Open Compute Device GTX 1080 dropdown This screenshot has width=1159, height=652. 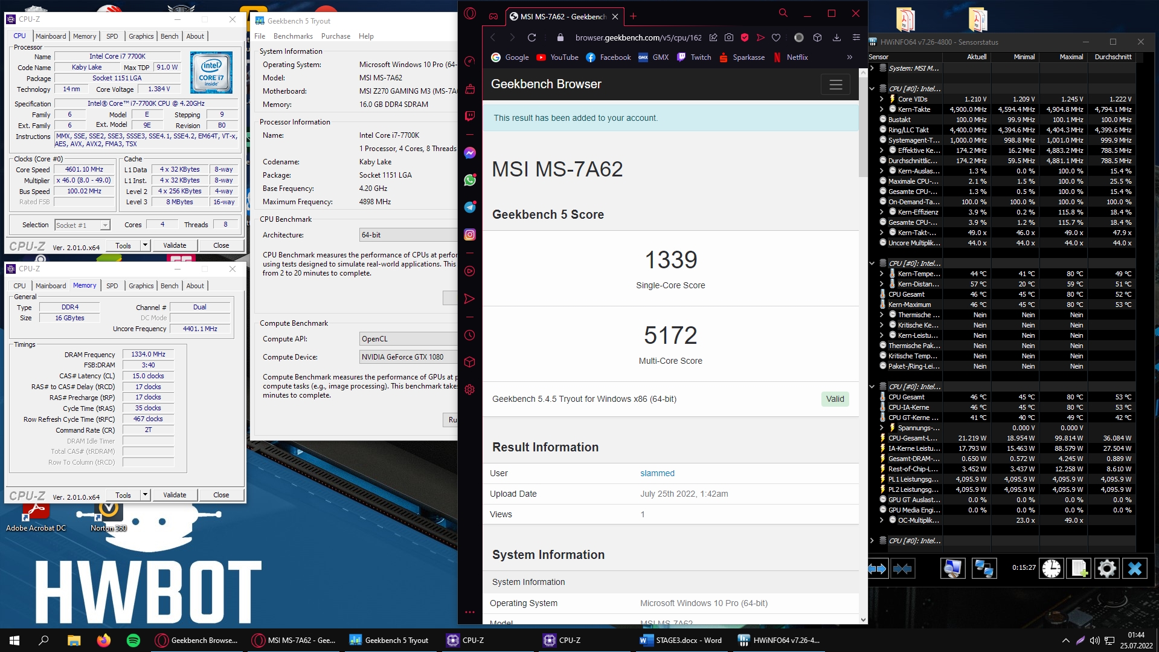[408, 357]
